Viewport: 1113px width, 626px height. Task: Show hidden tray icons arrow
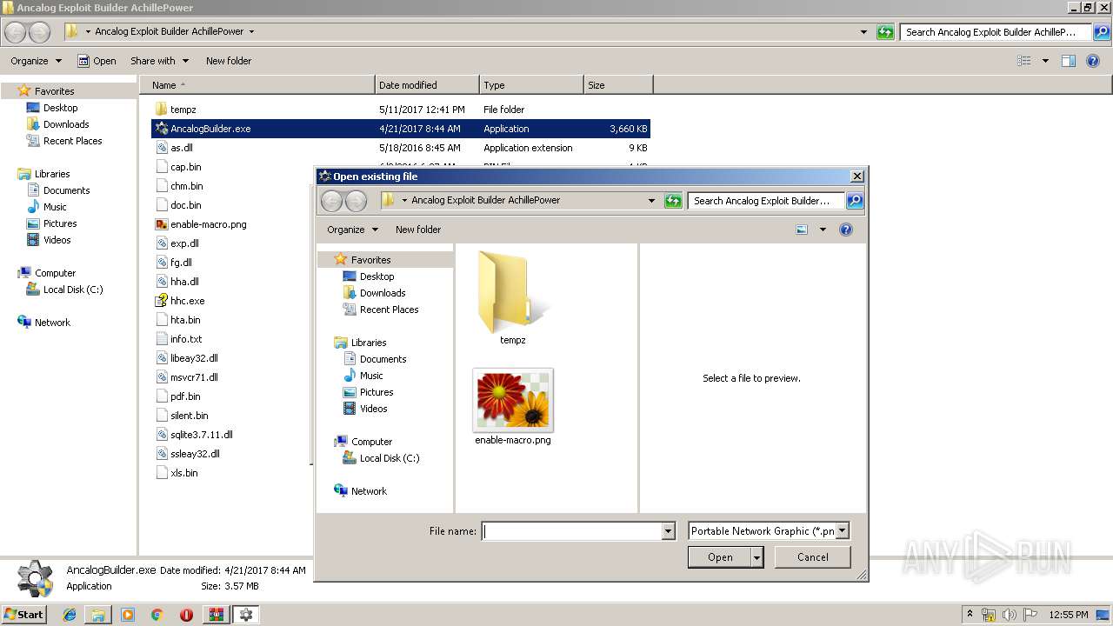click(x=970, y=614)
